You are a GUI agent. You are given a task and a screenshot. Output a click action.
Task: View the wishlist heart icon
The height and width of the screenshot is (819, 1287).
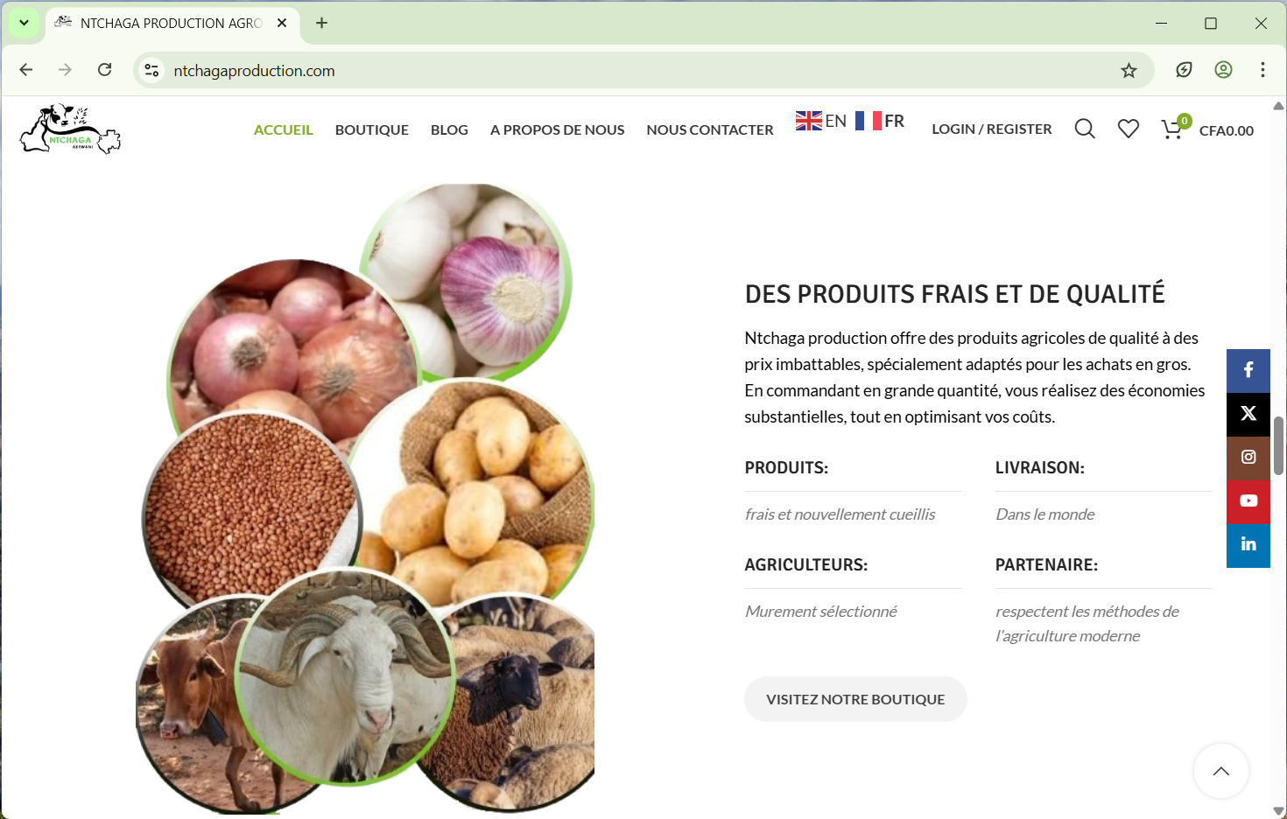tap(1129, 129)
